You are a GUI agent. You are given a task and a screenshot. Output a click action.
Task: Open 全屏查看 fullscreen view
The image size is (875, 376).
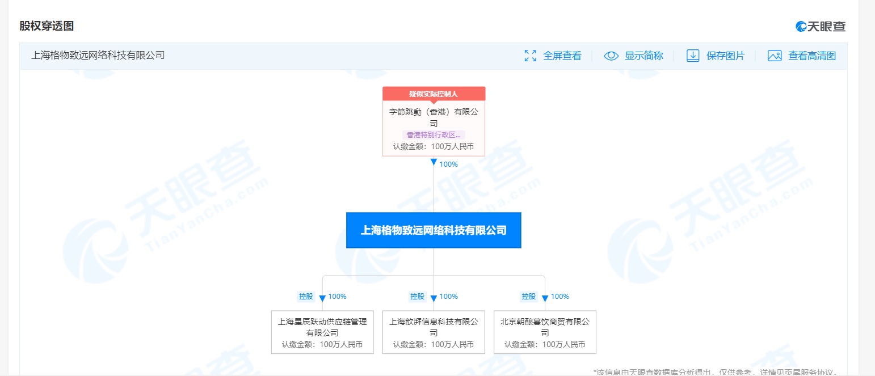[x=562, y=56]
